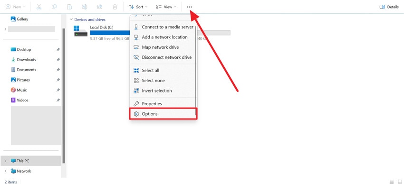Click the Delete trash icon
404x184 pixels.
pyautogui.click(x=115, y=7)
